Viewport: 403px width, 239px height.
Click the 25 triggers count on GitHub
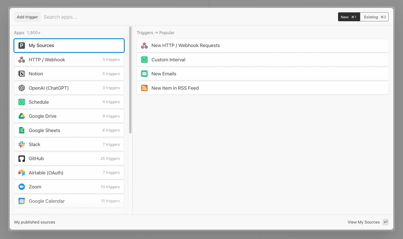pyautogui.click(x=110, y=159)
